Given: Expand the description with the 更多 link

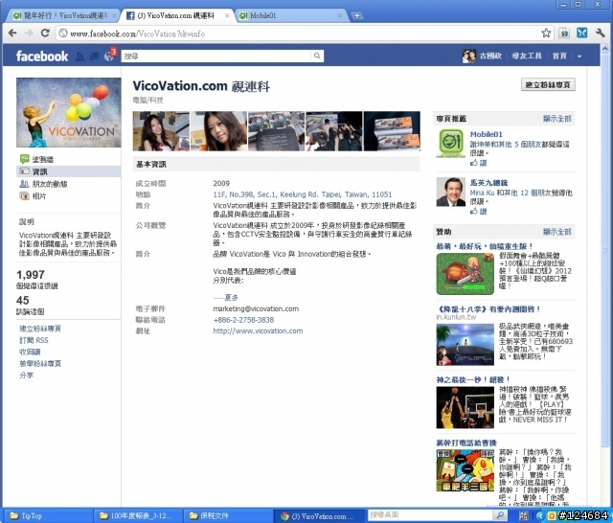Looking at the screenshot, I should pyautogui.click(x=232, y=298).
